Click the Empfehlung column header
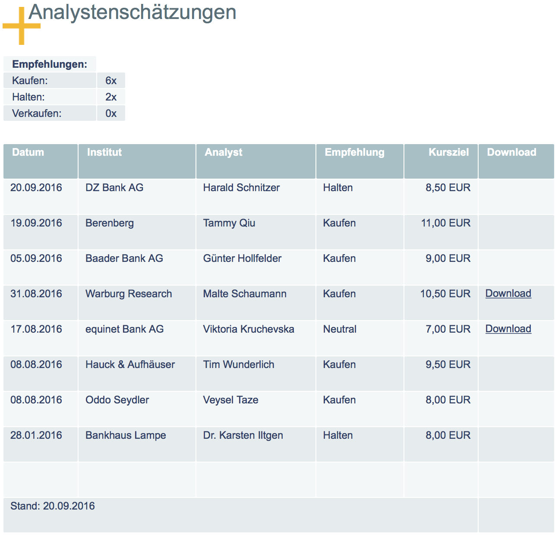 354,152
